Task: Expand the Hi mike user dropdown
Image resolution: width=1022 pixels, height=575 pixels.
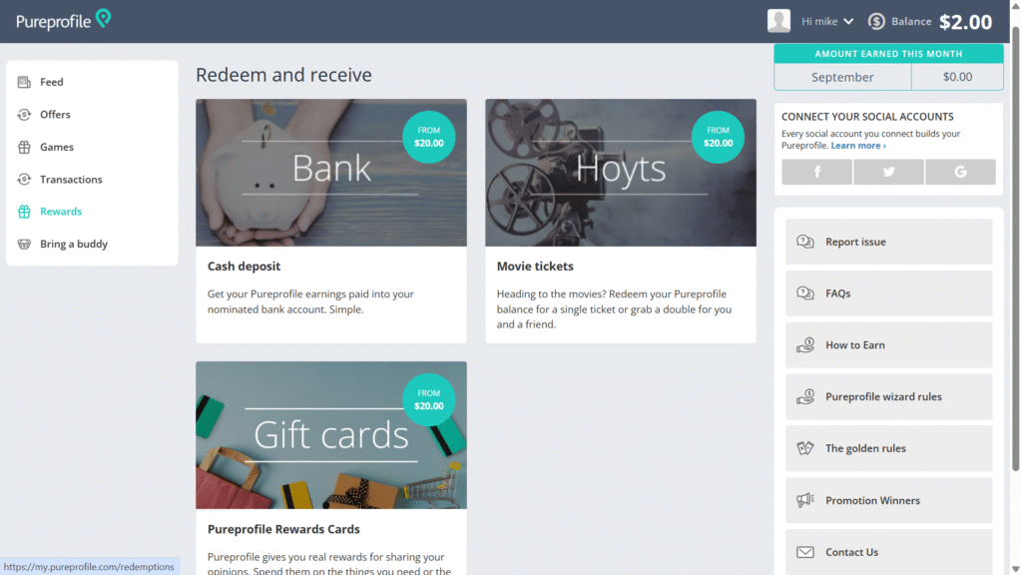Action: click(827, 21)
